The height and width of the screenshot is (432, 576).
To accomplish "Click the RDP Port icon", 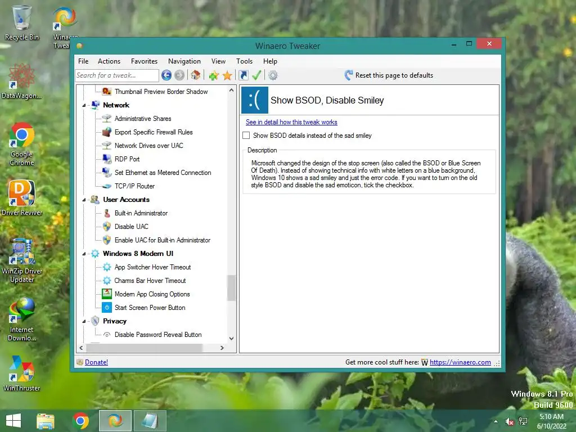I will [107, 159].
